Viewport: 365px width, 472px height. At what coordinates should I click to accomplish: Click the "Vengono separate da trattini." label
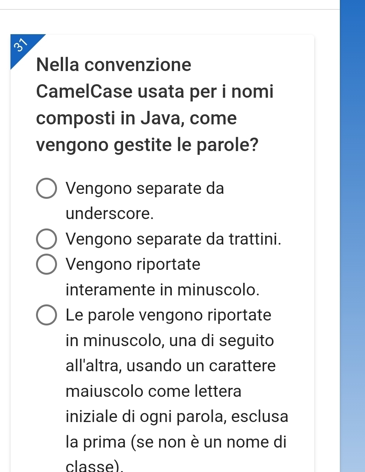173,239
